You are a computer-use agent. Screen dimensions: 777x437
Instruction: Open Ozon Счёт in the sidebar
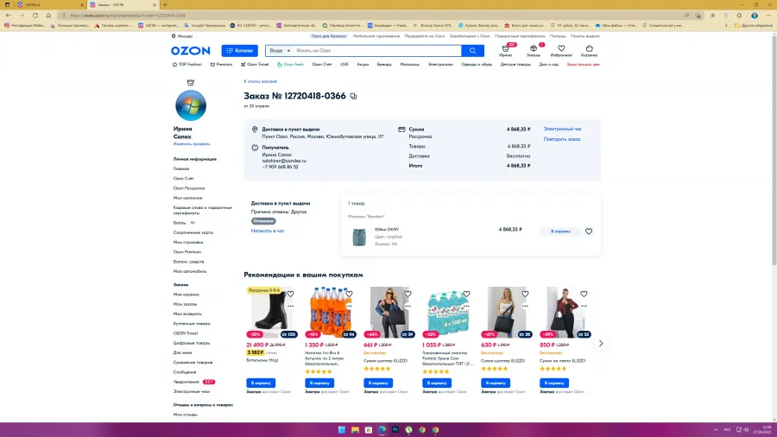pyautogui.click(x=183, y=179)
